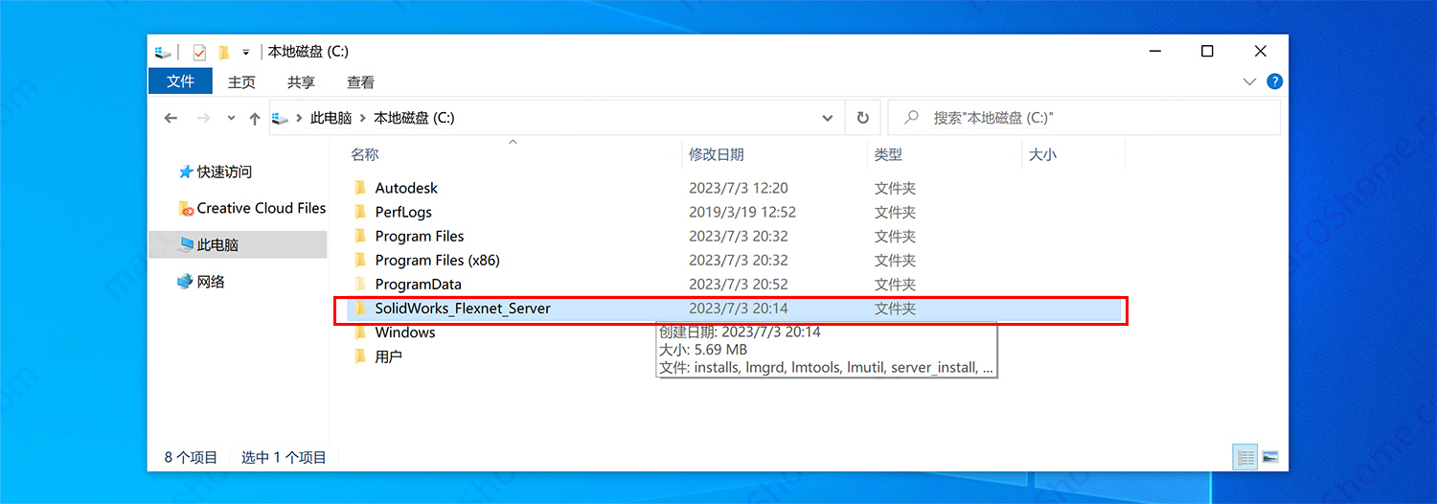This screenshot has height=504, width=1437.
Task: Sort by the 修改日期 column header
Action: (x=717, y=154)
